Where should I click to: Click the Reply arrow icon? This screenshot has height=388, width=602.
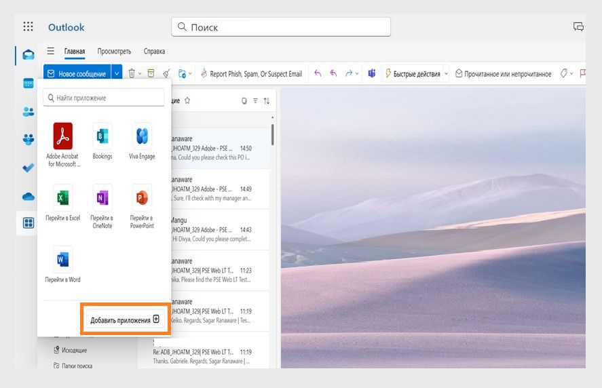click(x=318, y=73)
